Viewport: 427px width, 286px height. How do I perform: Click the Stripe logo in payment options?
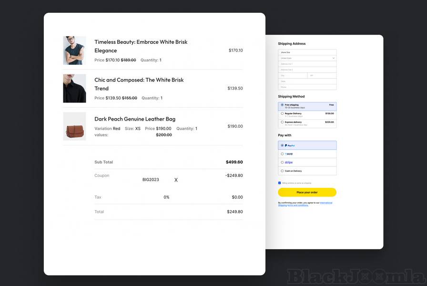289,163
